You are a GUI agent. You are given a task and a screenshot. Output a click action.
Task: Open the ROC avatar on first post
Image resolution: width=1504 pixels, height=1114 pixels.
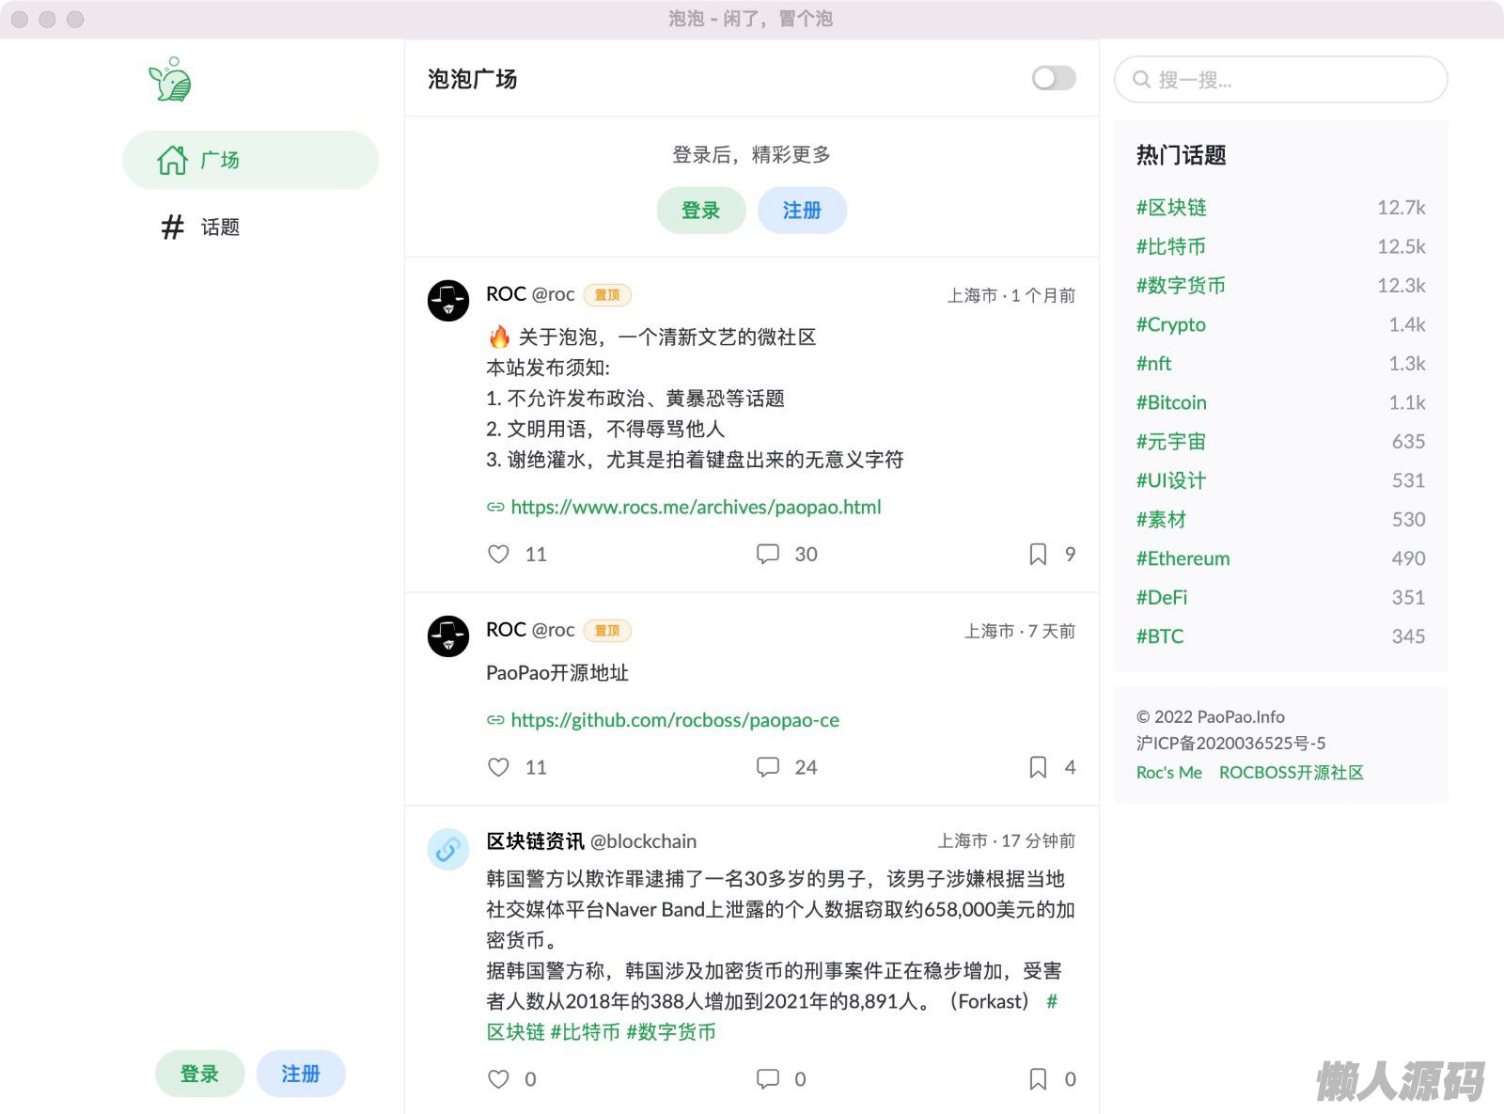tap(448, 301)
